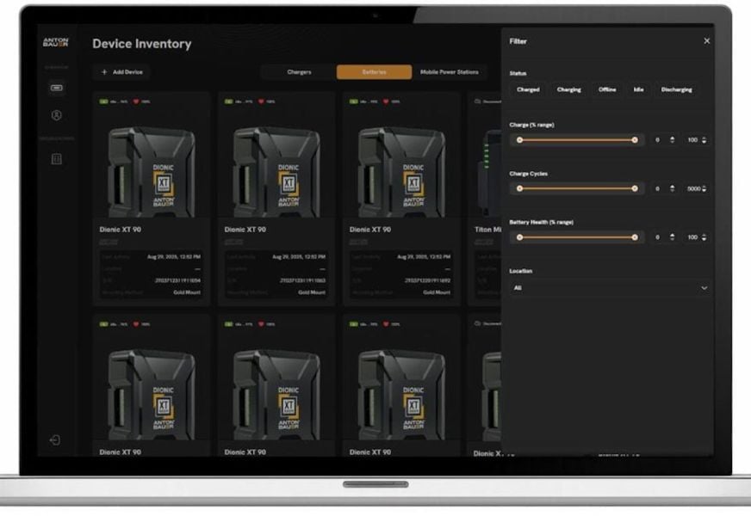This screenshot has height=516, width=751.
Task: Click the stepper arrows for Charge Cycles maximum
Action: pyautogui.click(x=704, y=189)
